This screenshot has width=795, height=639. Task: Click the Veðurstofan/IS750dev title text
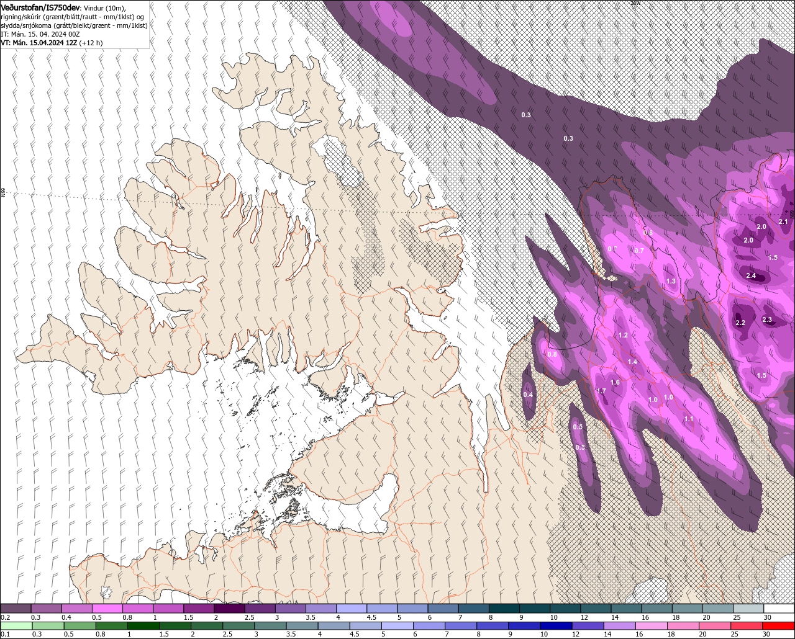click(x=40, y=7)
